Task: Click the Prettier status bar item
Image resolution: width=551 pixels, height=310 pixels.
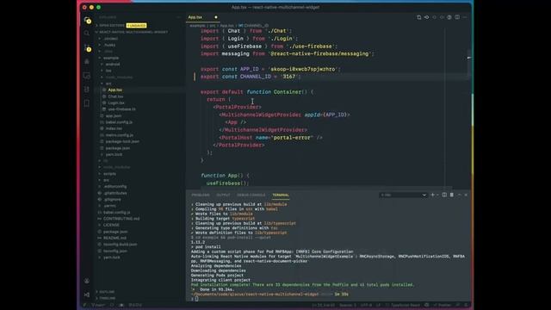Action: (x=442, y=305)
